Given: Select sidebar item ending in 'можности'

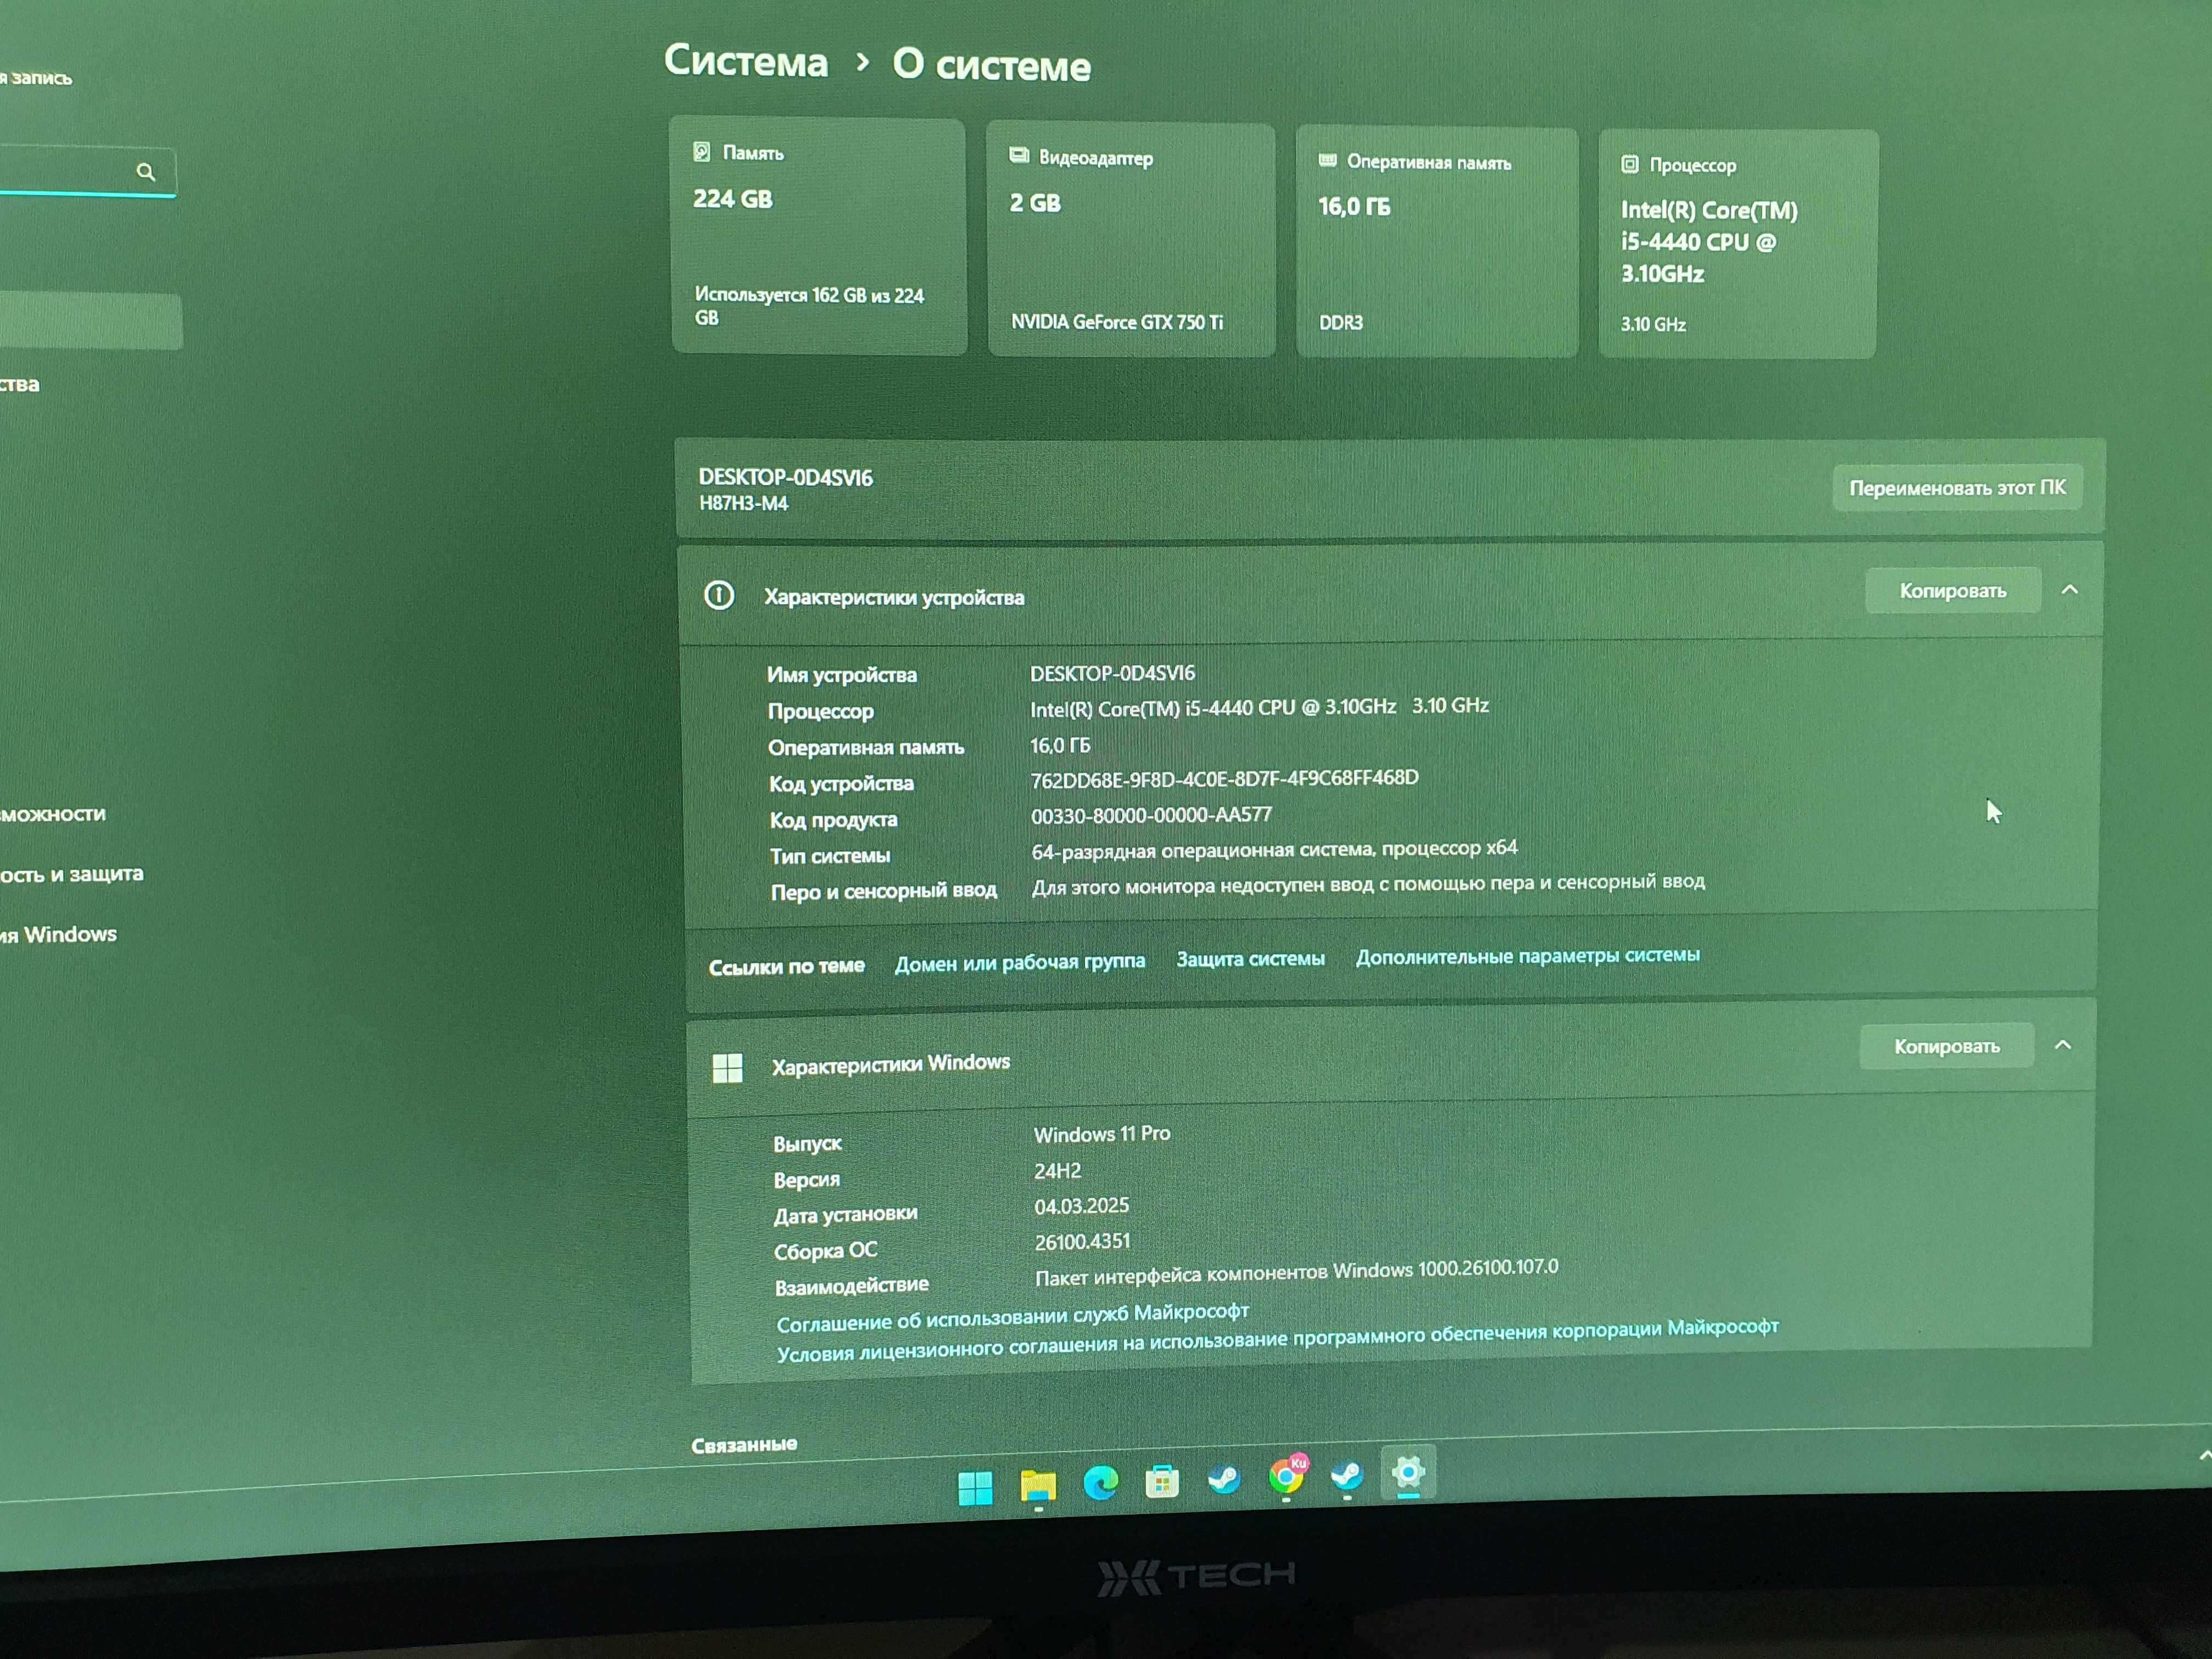Looking at the screenshot, I should pos(52,814).
